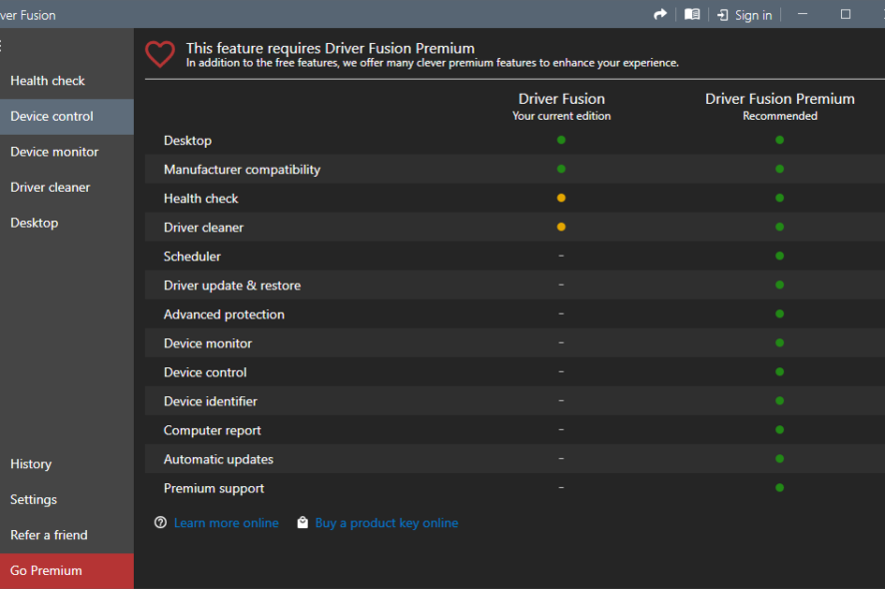Click Premium green dot for Automatic updates
Screen dimensions: 885x589
(x=779, y=458)
